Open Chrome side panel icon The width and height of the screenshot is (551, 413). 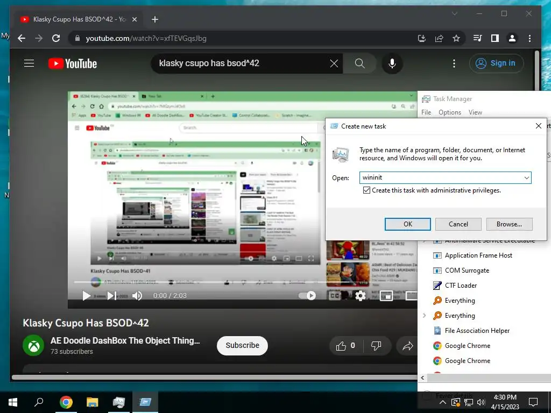pyautogui.click(x=495, y=38)
